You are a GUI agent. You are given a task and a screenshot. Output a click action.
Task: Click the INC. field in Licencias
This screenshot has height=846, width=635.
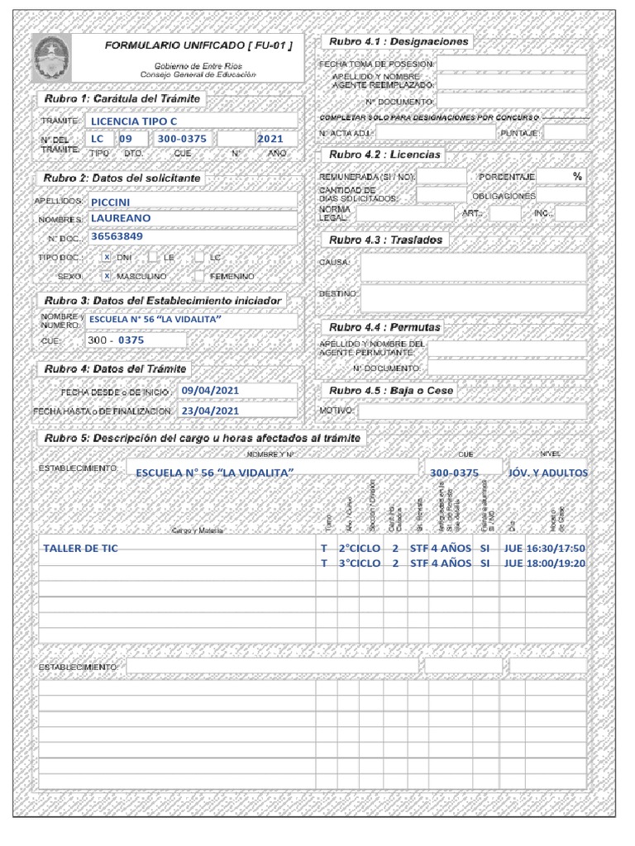571,213
